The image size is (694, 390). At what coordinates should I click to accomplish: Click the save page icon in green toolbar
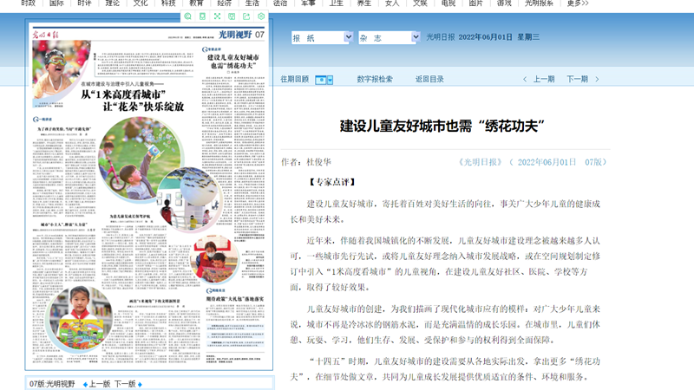coord(232,16)
